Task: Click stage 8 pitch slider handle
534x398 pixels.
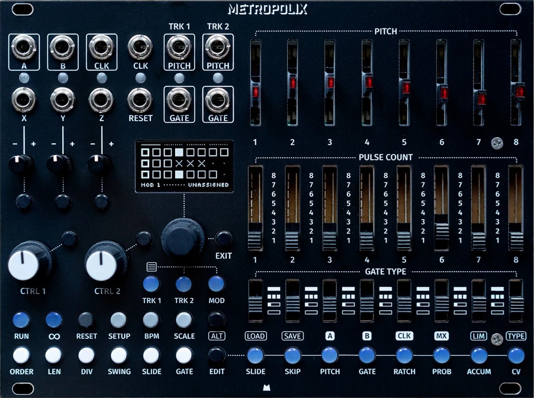Action: pos(519,92)
